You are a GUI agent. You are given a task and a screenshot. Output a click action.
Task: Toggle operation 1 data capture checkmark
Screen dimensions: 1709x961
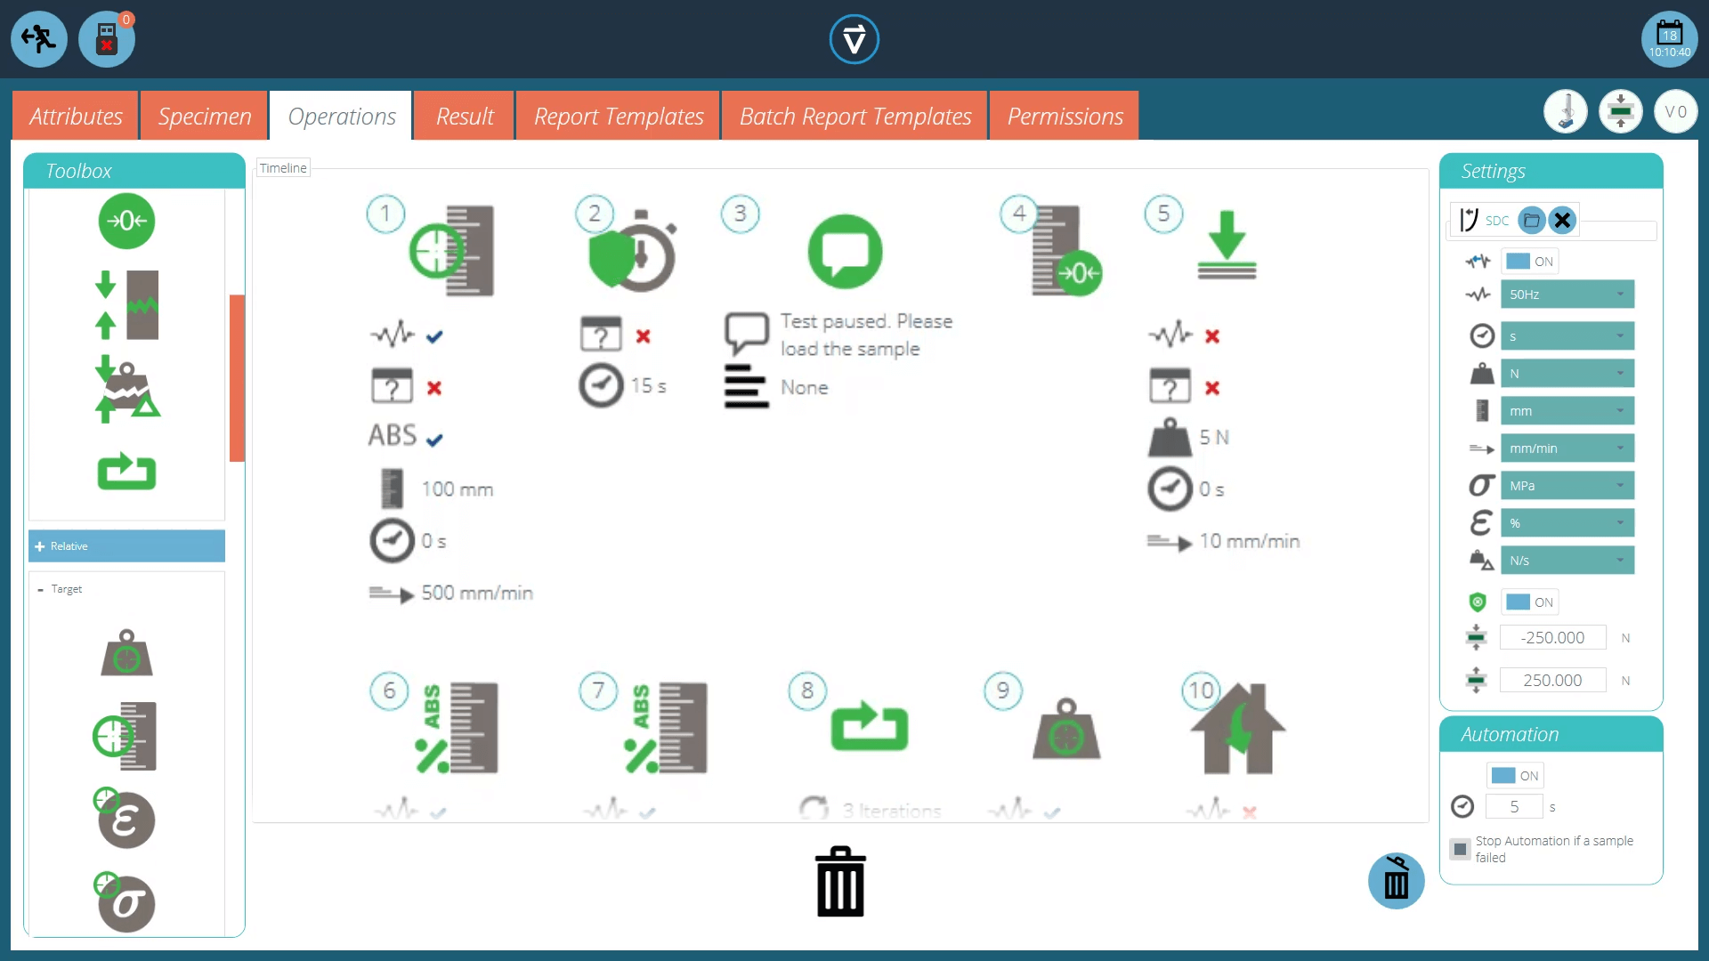[434, 336]
